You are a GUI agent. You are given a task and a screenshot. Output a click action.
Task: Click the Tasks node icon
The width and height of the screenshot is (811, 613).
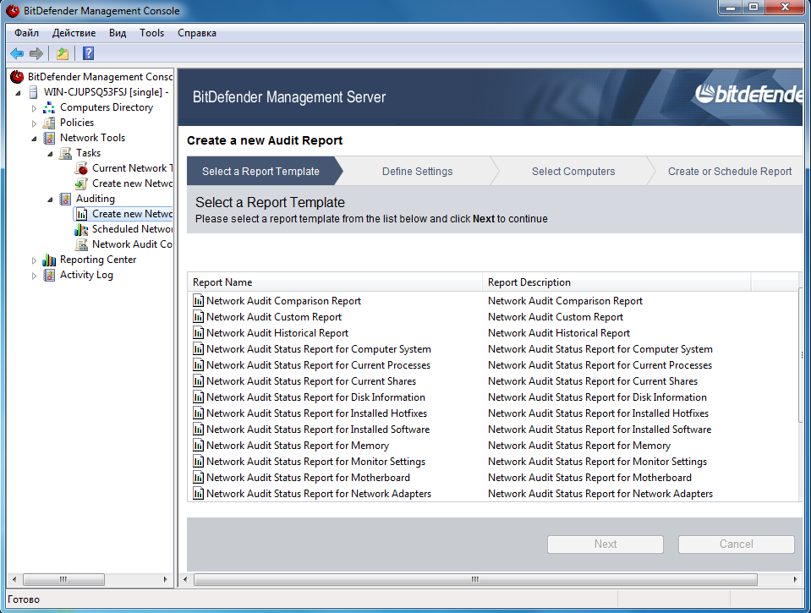tap(65, 153)
